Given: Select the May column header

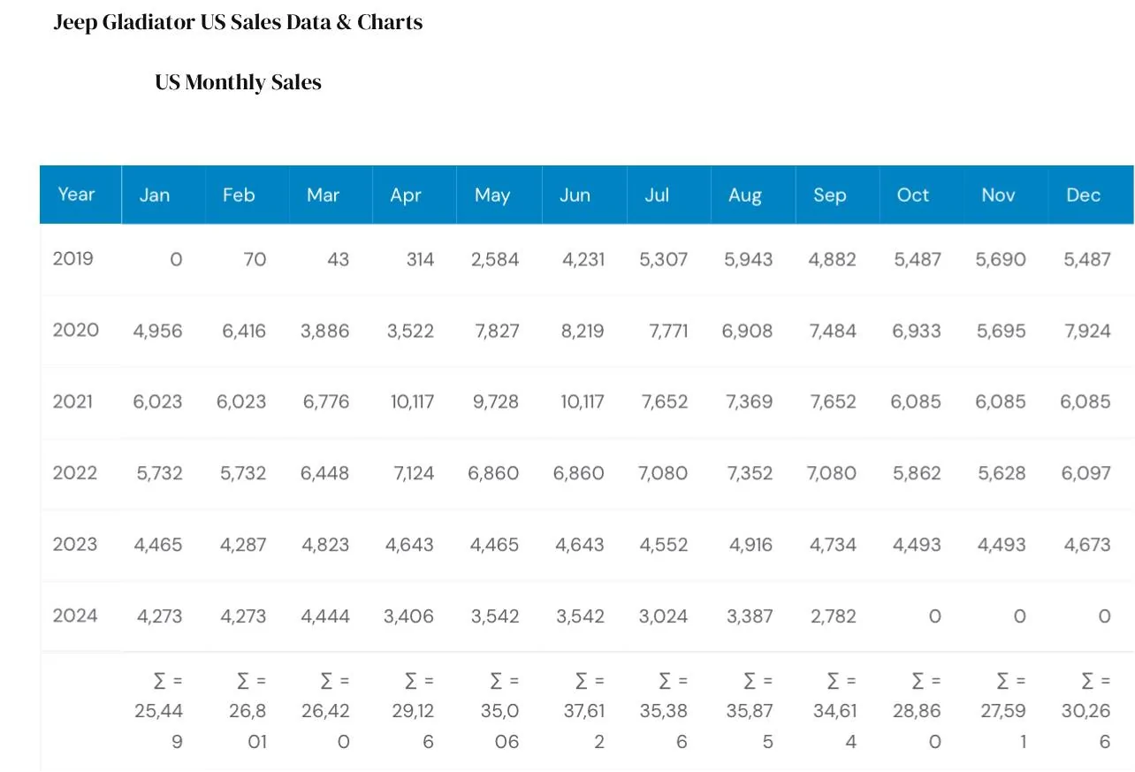Looking at the screenshot, I should tap(491, 195).
